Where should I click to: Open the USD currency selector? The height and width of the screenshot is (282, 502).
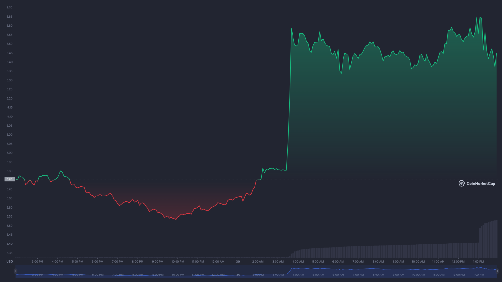(x=9, y=261)
